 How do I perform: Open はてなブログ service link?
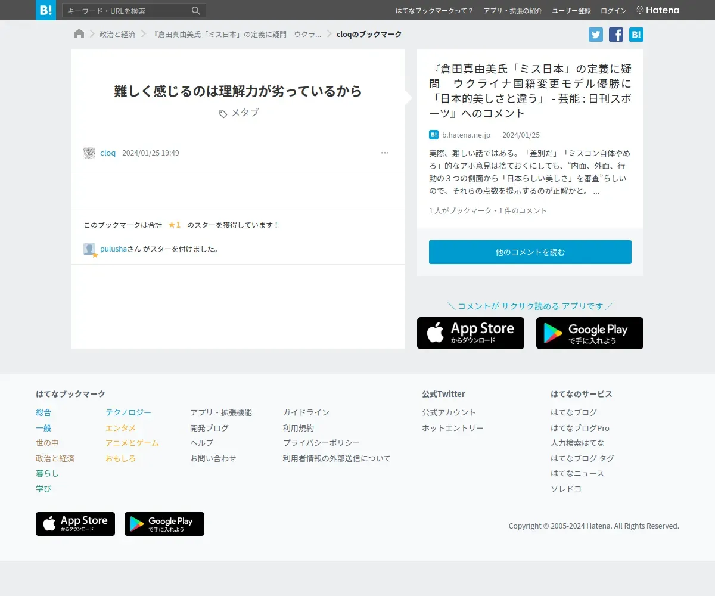point(574,412)
